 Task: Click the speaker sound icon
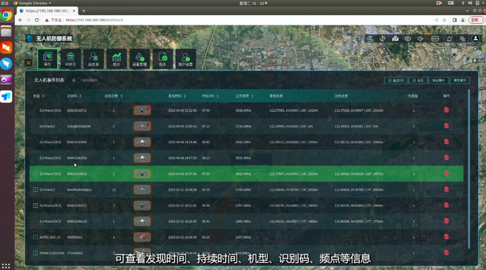point(420,39)
